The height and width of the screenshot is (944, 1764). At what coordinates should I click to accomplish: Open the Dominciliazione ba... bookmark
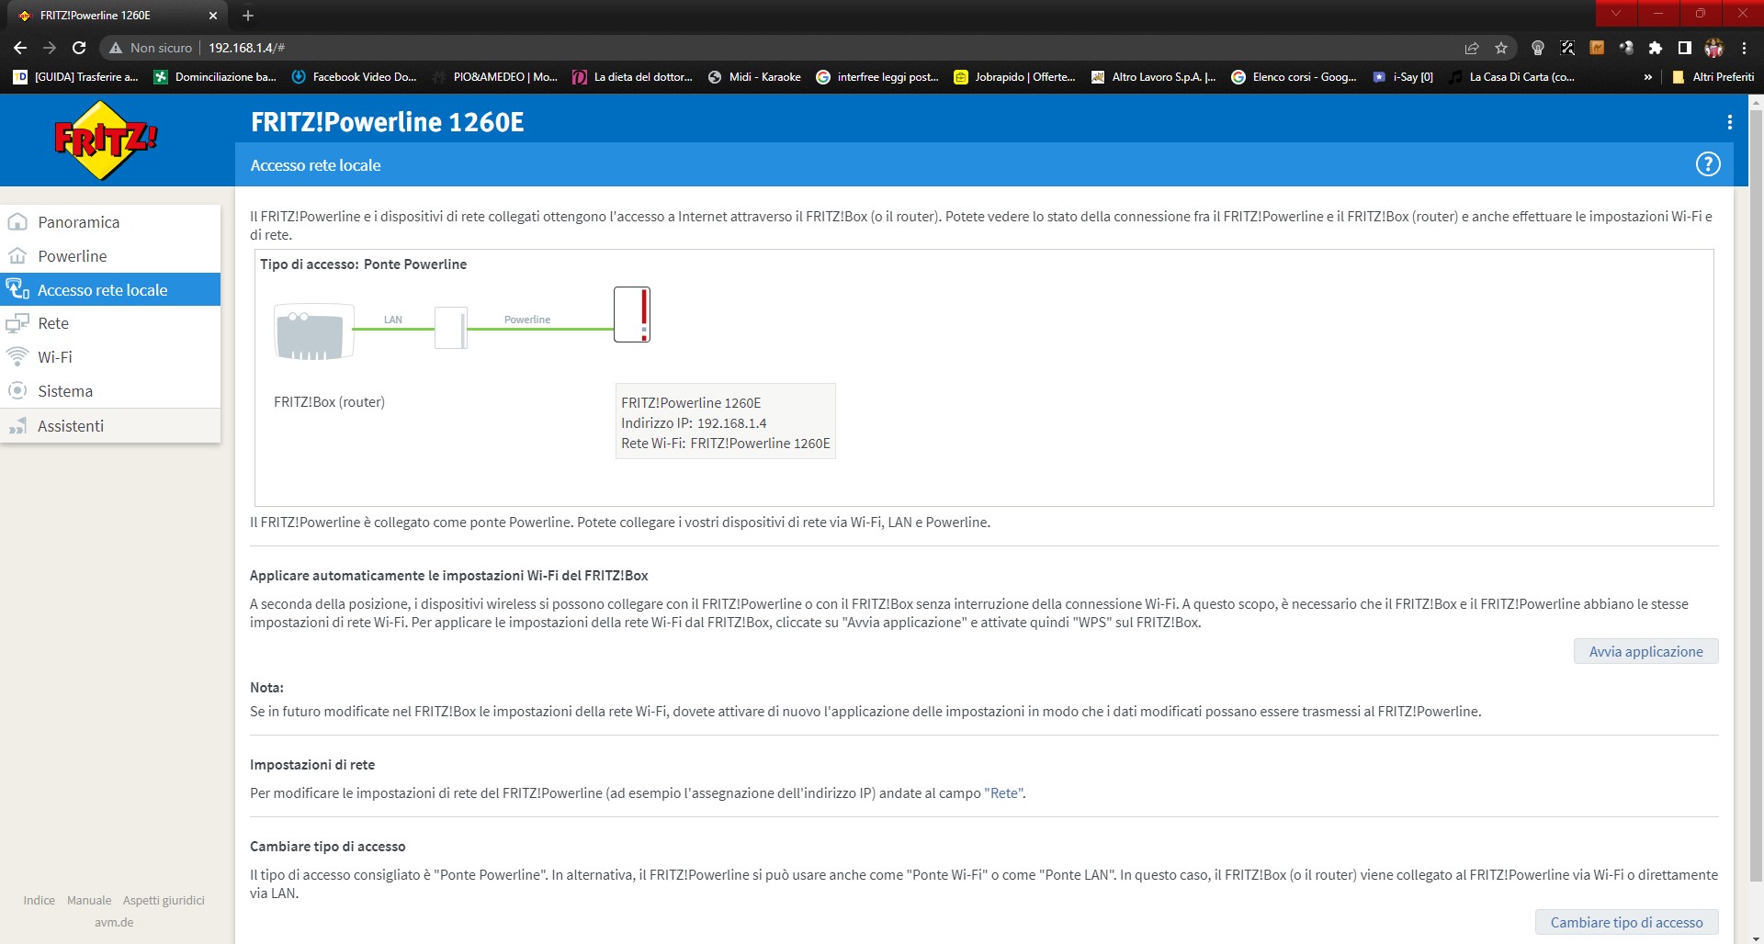click(215, 77)
